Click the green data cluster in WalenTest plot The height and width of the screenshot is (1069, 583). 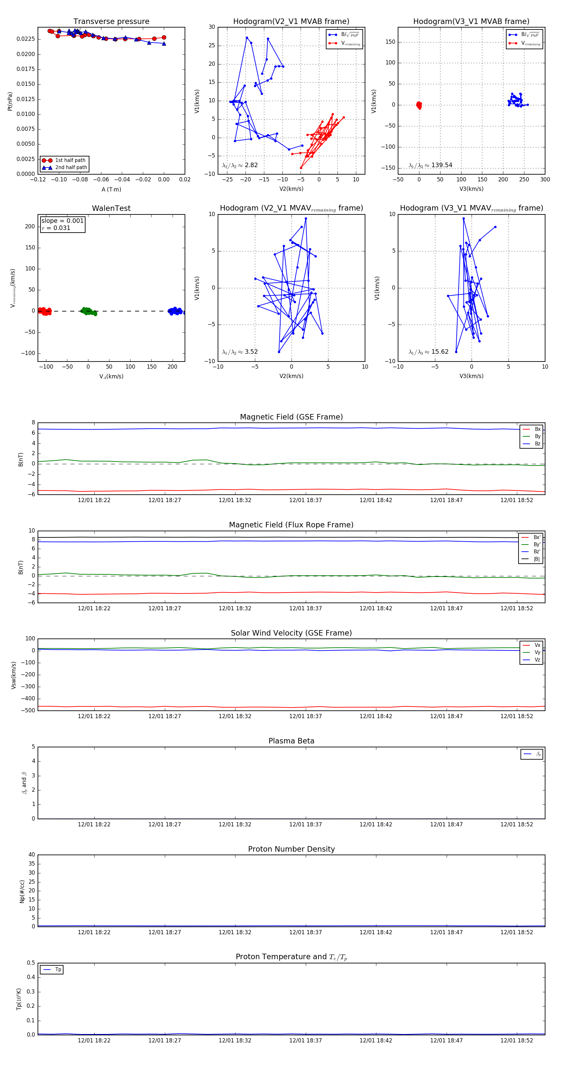point(88,311)
